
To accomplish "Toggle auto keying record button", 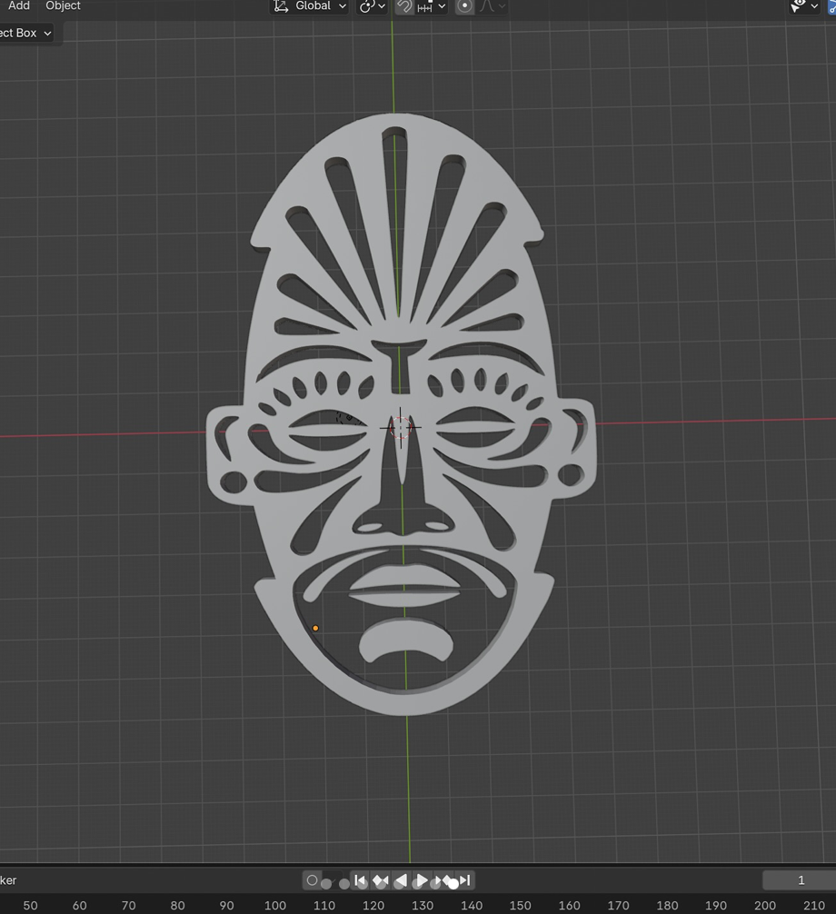I will (x=312, y=880).
